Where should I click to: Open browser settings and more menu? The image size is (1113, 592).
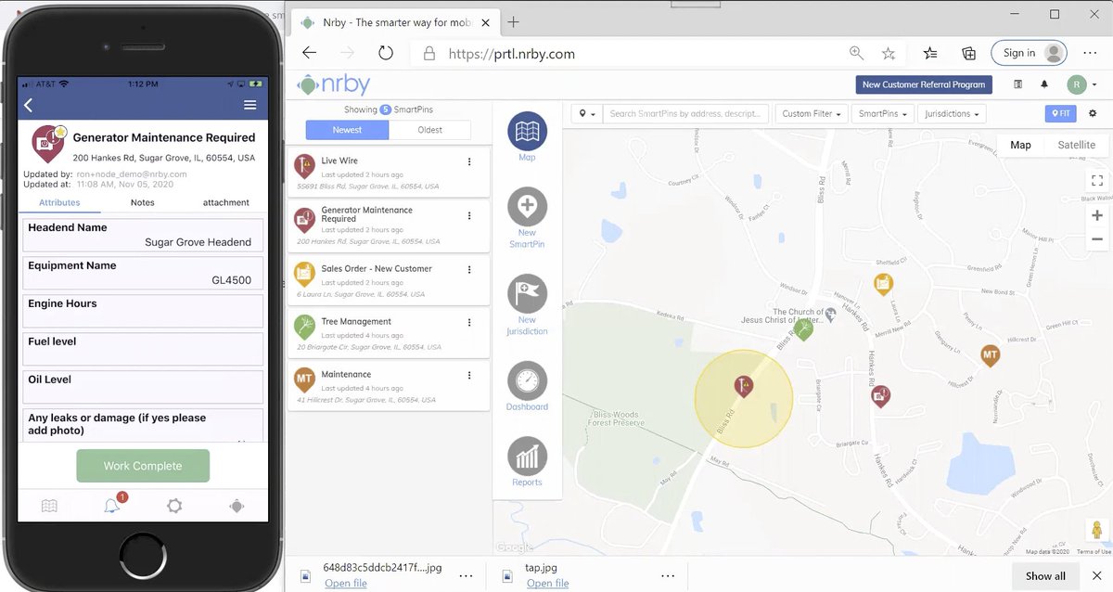point(1090,53)
